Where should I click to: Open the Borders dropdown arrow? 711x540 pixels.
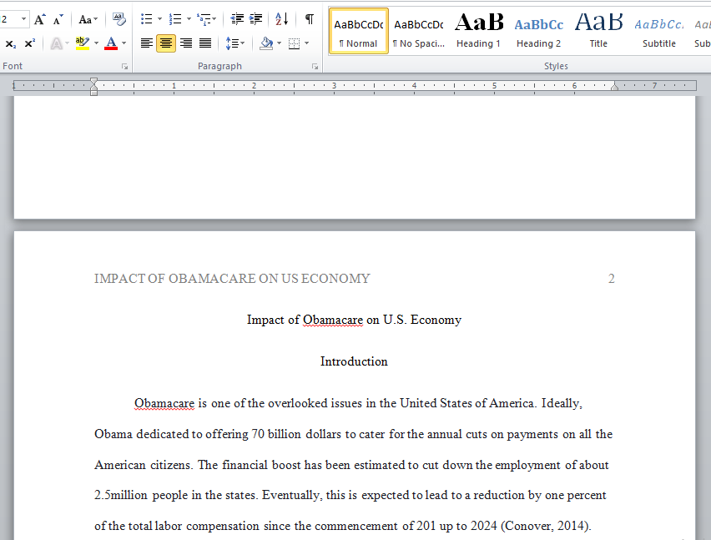click(307, 43)
